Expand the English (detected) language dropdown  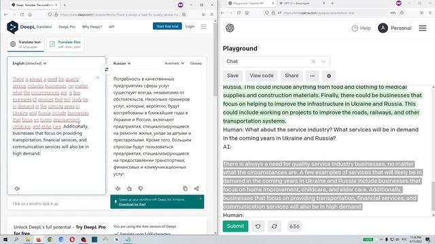29,63
